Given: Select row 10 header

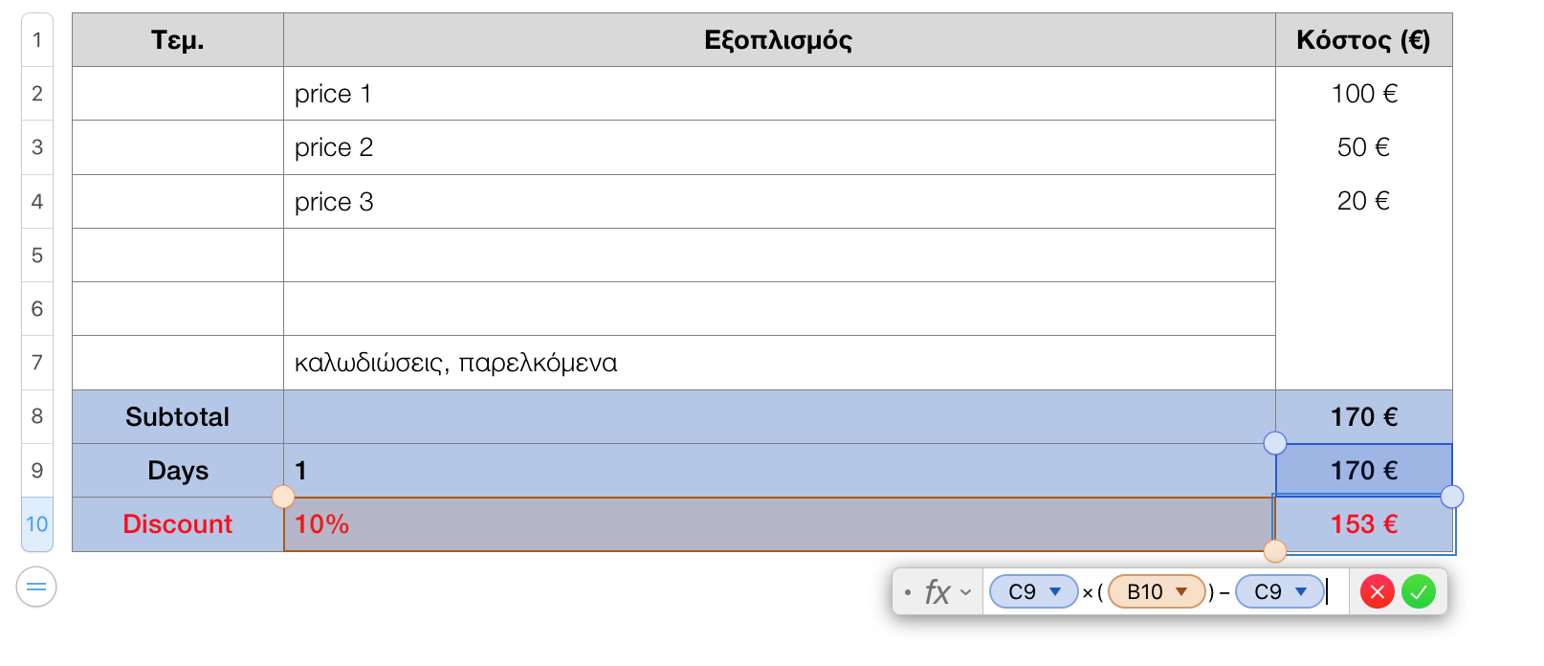Looking at the screenshot, I should pos(37,524).
